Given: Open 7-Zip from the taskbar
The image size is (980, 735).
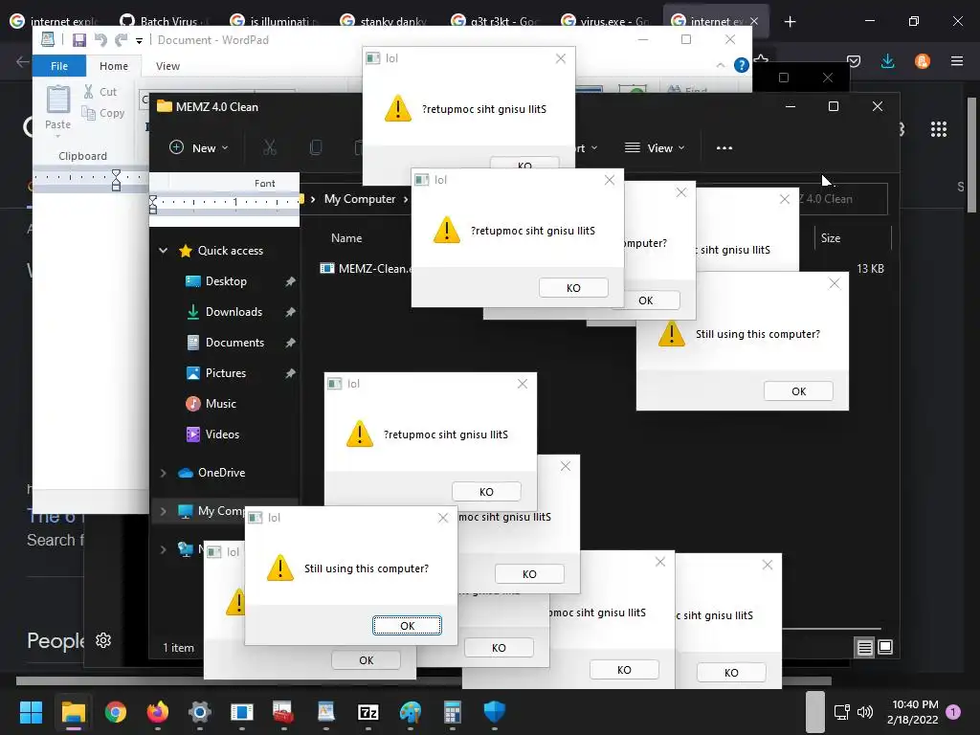Looking at the screenshot, I should click(368, 712).
